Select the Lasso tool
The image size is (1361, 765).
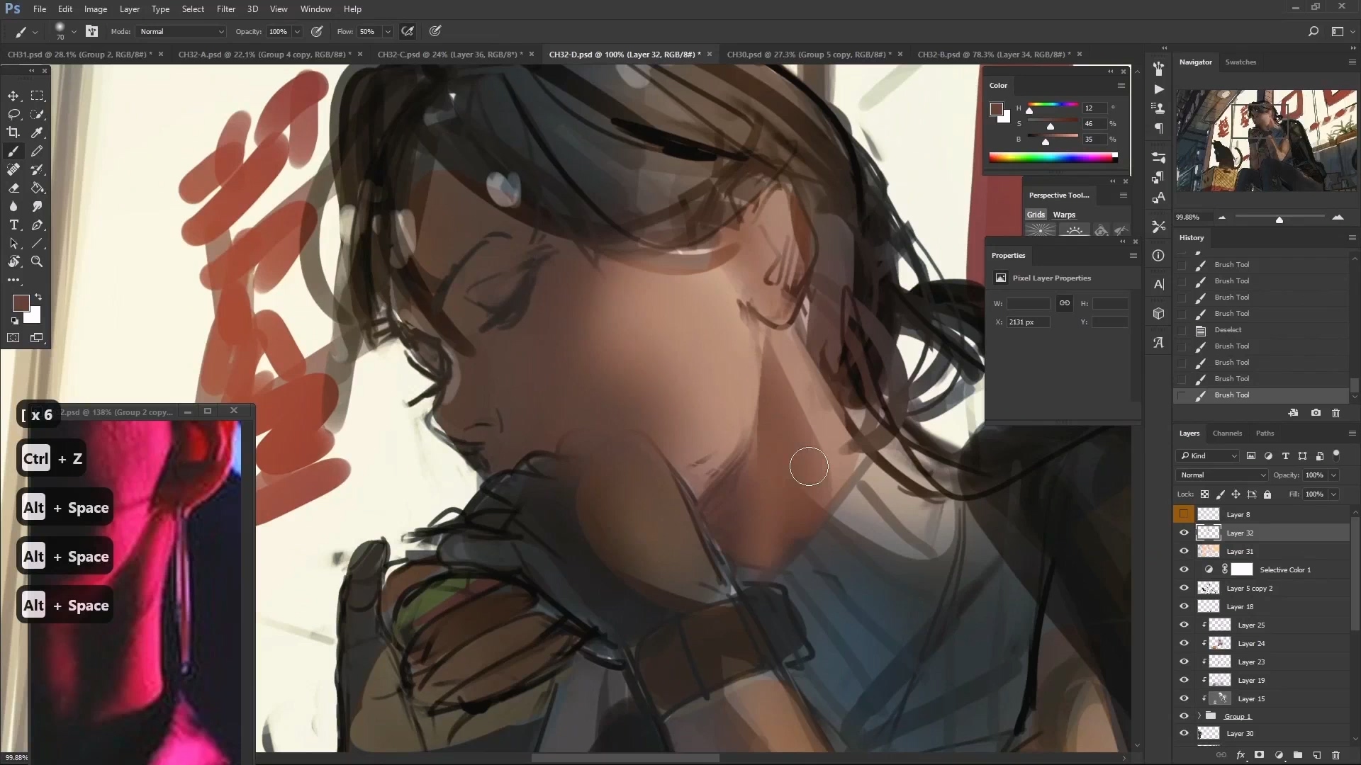(x=13, y=114)
